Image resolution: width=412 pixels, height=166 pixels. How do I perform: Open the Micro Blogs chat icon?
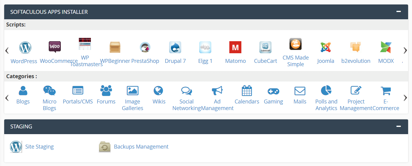click(49, 91)
